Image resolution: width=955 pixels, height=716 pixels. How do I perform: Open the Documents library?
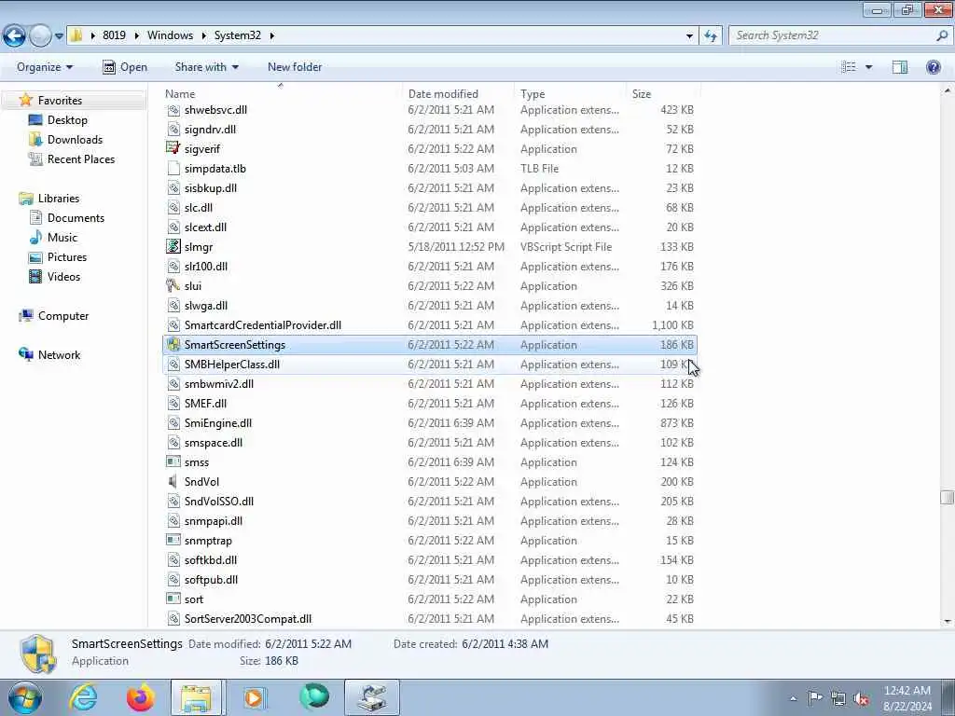tap(76, 218)
